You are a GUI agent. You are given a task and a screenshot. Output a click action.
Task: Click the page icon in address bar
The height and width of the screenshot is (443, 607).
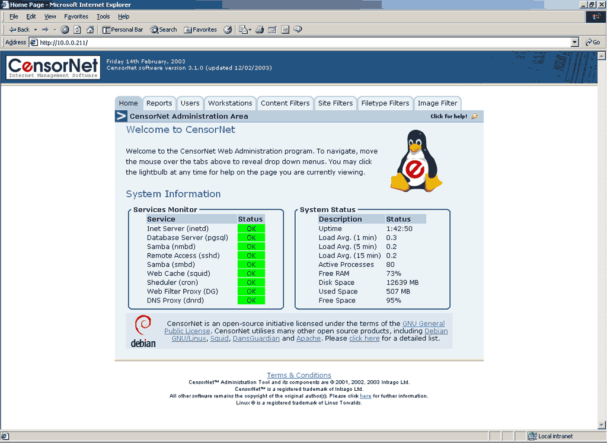tap(34, 43)
